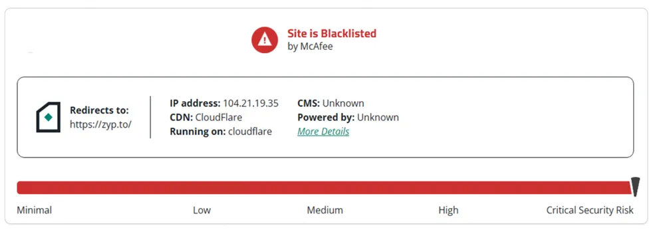Click the Critical Security Risk label
The image size is (651, 244).
[x=590, y=210]
